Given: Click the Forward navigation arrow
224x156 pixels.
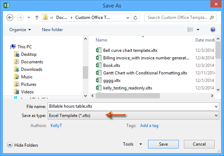Looking at the screenshot, I should (20, 18).
